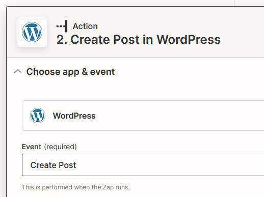Click the Action label above the title
This screenshot has width=264, height=197.
pyautogui.click(x=85, y=26)
